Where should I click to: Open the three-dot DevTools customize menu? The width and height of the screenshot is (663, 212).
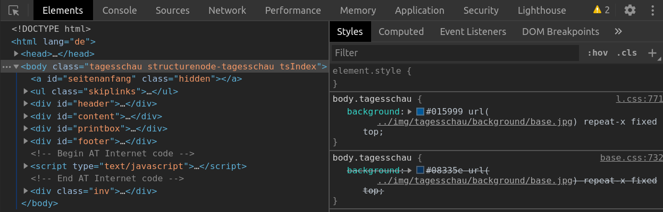[653, 10]
